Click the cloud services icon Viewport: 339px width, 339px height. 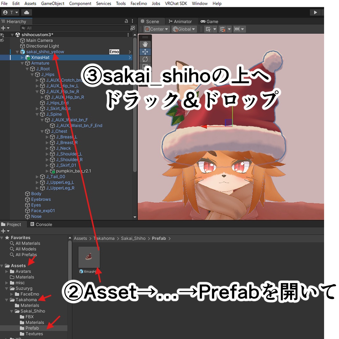coord(26,13)
